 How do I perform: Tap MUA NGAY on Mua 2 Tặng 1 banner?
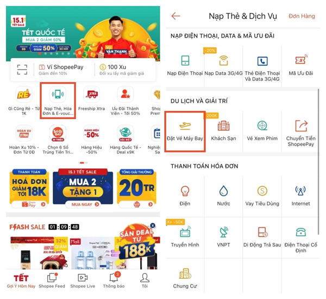click(83, 204)
